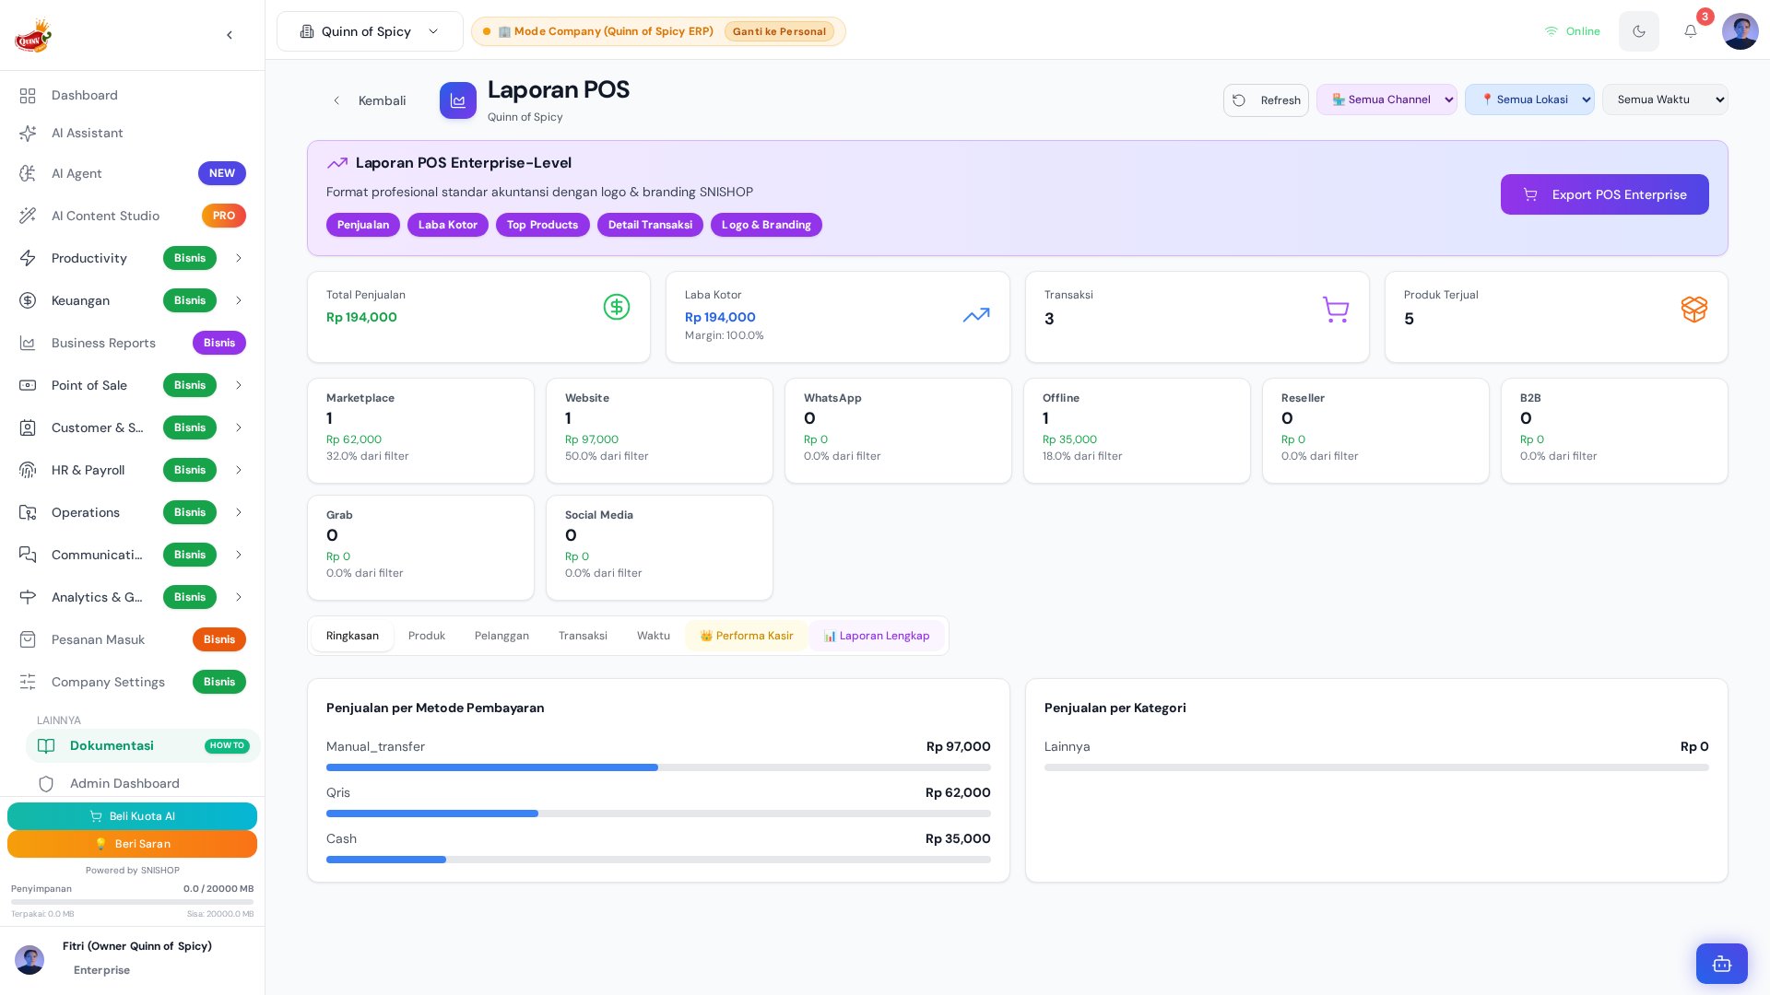This screenshot has width=1770, height=995.
Task: Open the chatbot floating button
Action: pos(1722,964)
